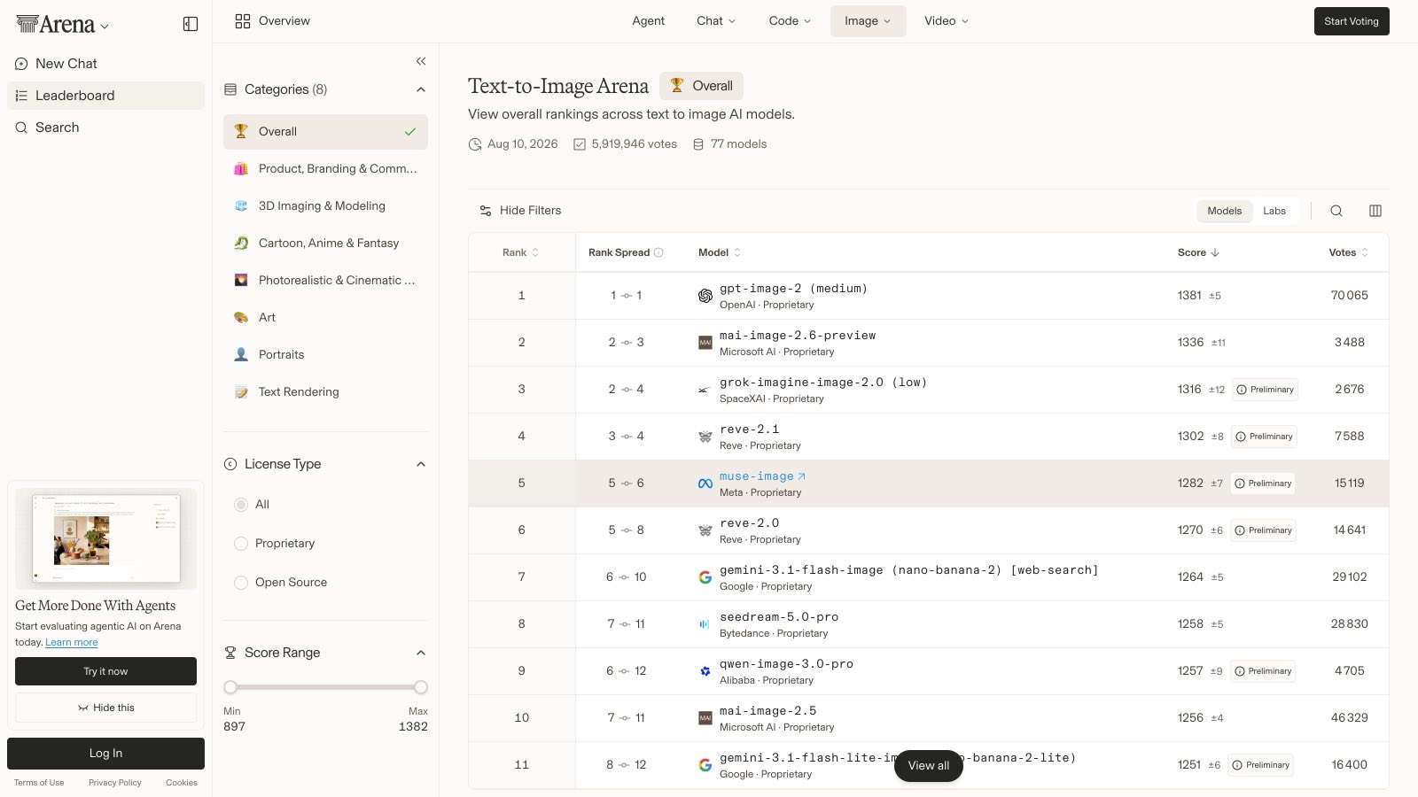Click the Text Rendering notepad icon

(241, 391)
